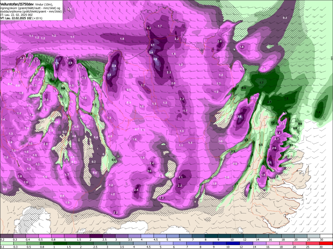Click the 2.5 label in the lower legend row

[95, 247]
